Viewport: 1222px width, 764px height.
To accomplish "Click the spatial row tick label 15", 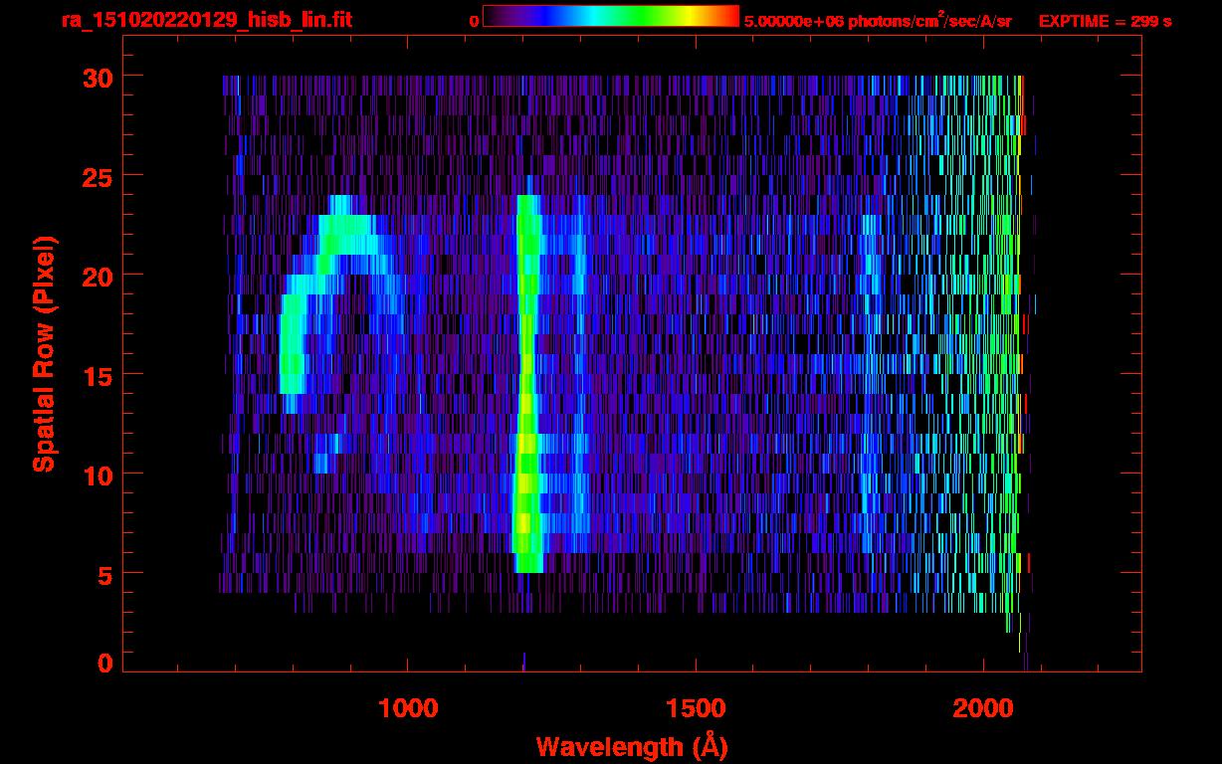I will point(98,375).
